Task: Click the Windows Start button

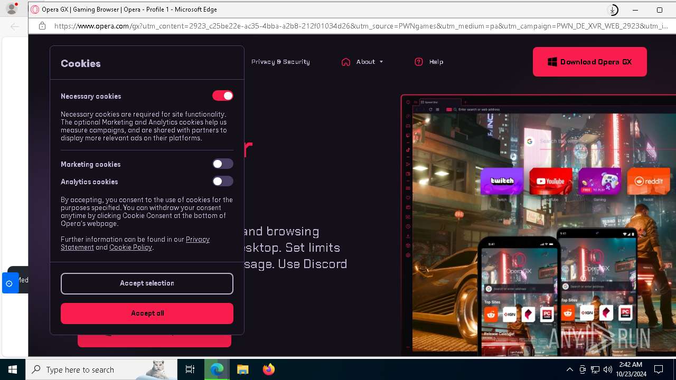Action: pos(13,369)
